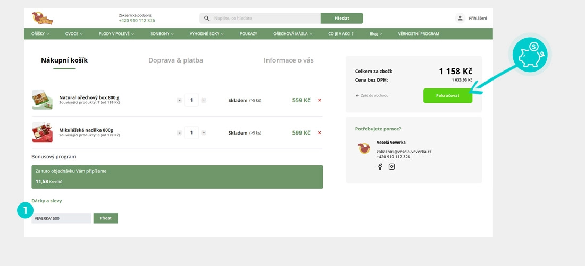Open the Instagram profile icon
585x266 pixels.
point(391,166)
